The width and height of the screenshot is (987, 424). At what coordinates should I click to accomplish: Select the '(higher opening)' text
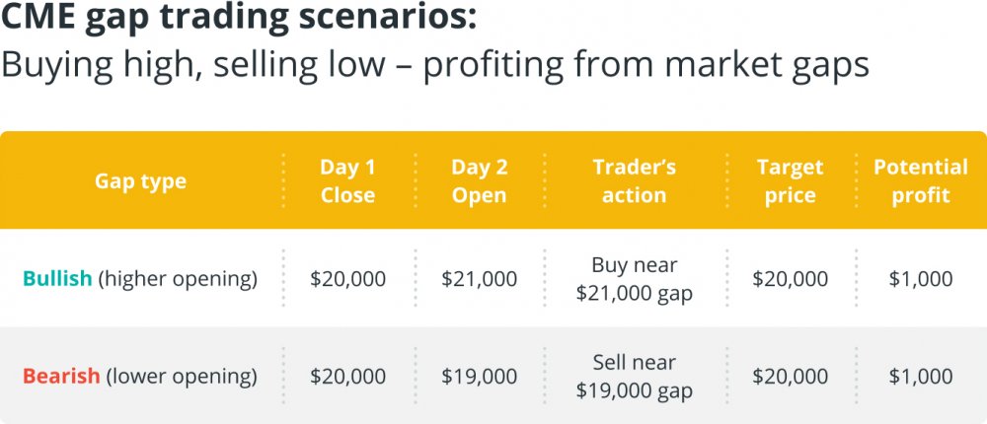[178, 279]
